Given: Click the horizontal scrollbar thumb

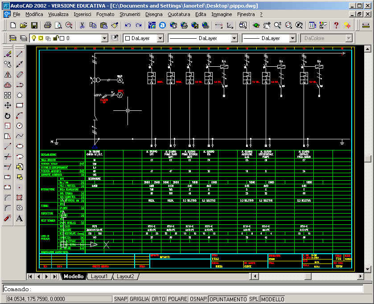Looking at the screenshot, I should [x=308, y=276].
